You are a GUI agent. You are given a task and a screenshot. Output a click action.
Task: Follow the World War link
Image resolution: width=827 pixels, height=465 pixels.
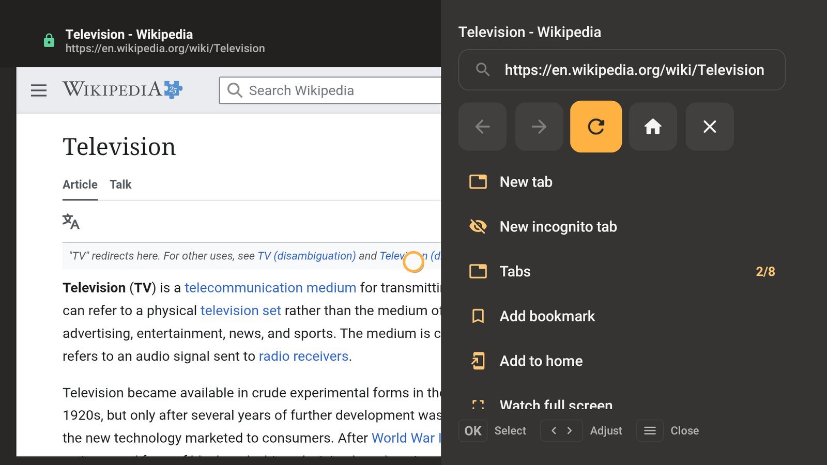[406, 438]
